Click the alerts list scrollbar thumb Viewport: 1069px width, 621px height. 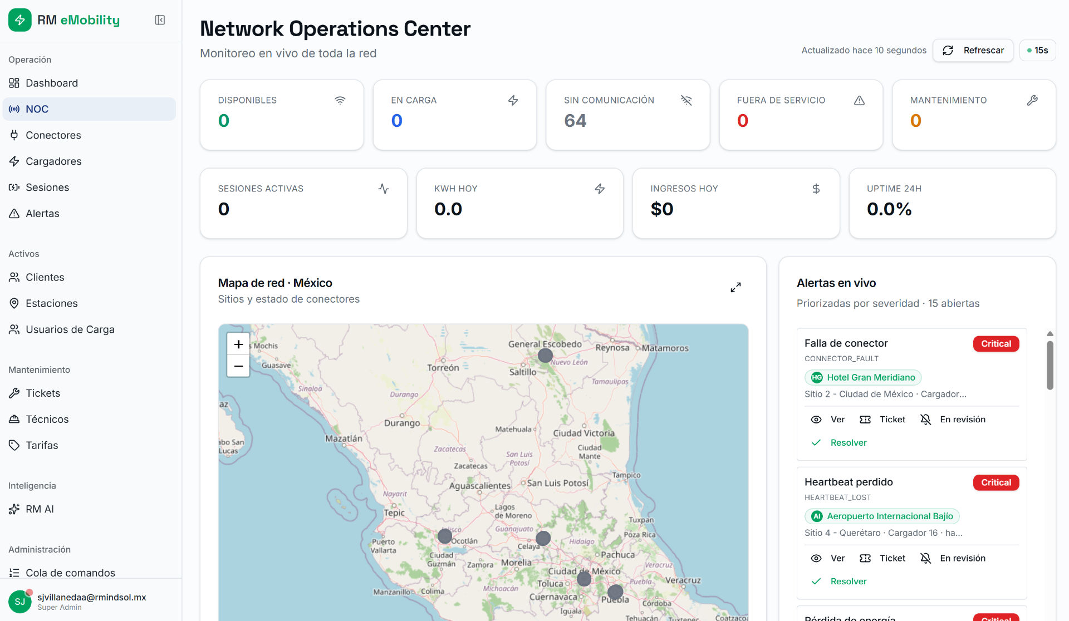click(x=1050, y=365)
